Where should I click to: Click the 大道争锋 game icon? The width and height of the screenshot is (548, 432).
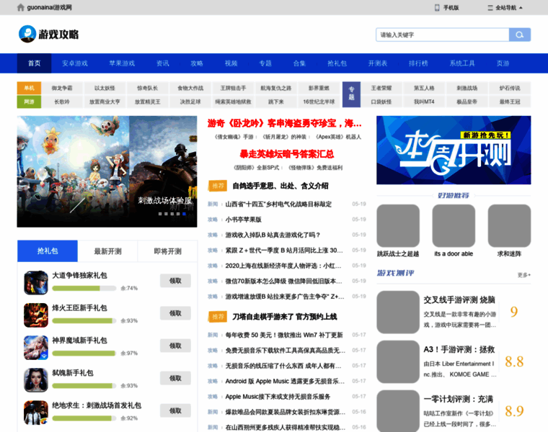(36, 282)
